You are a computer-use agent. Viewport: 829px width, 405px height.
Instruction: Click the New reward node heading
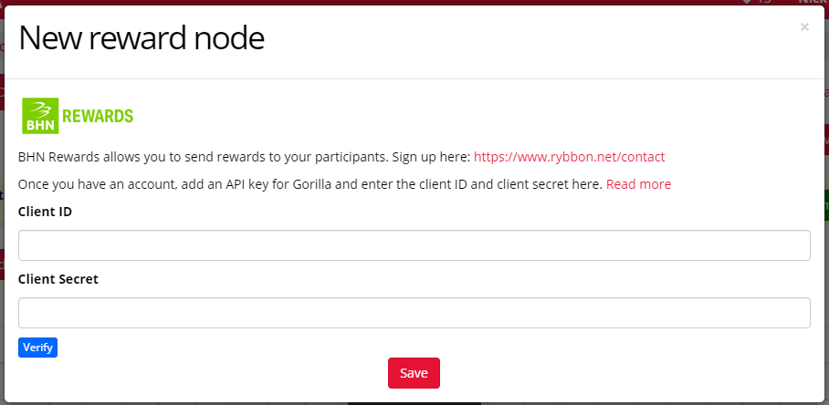(x=142, y=38)
